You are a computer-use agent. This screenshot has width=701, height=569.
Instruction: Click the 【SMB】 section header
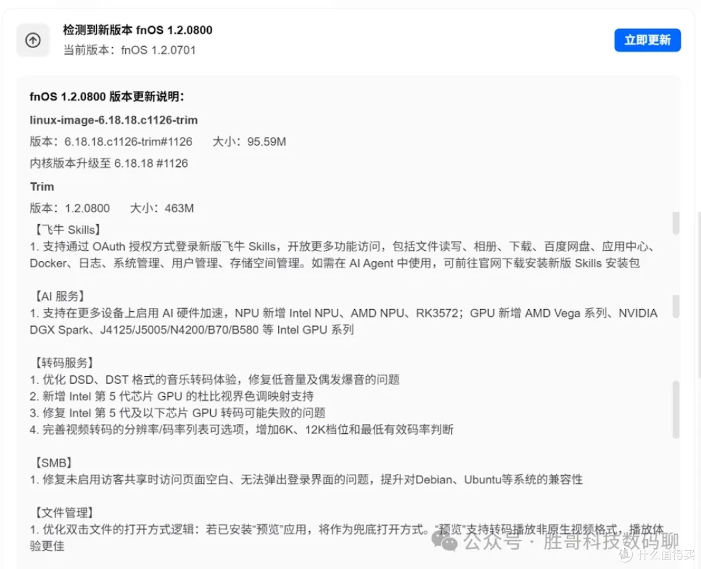52,462
